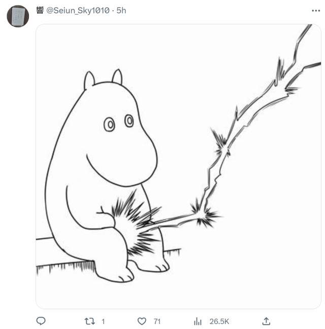Viewport: 325px width, 329px height.
Task: Click the large spiky burst on Moomin's lap
Action: [x=133, y=222]
